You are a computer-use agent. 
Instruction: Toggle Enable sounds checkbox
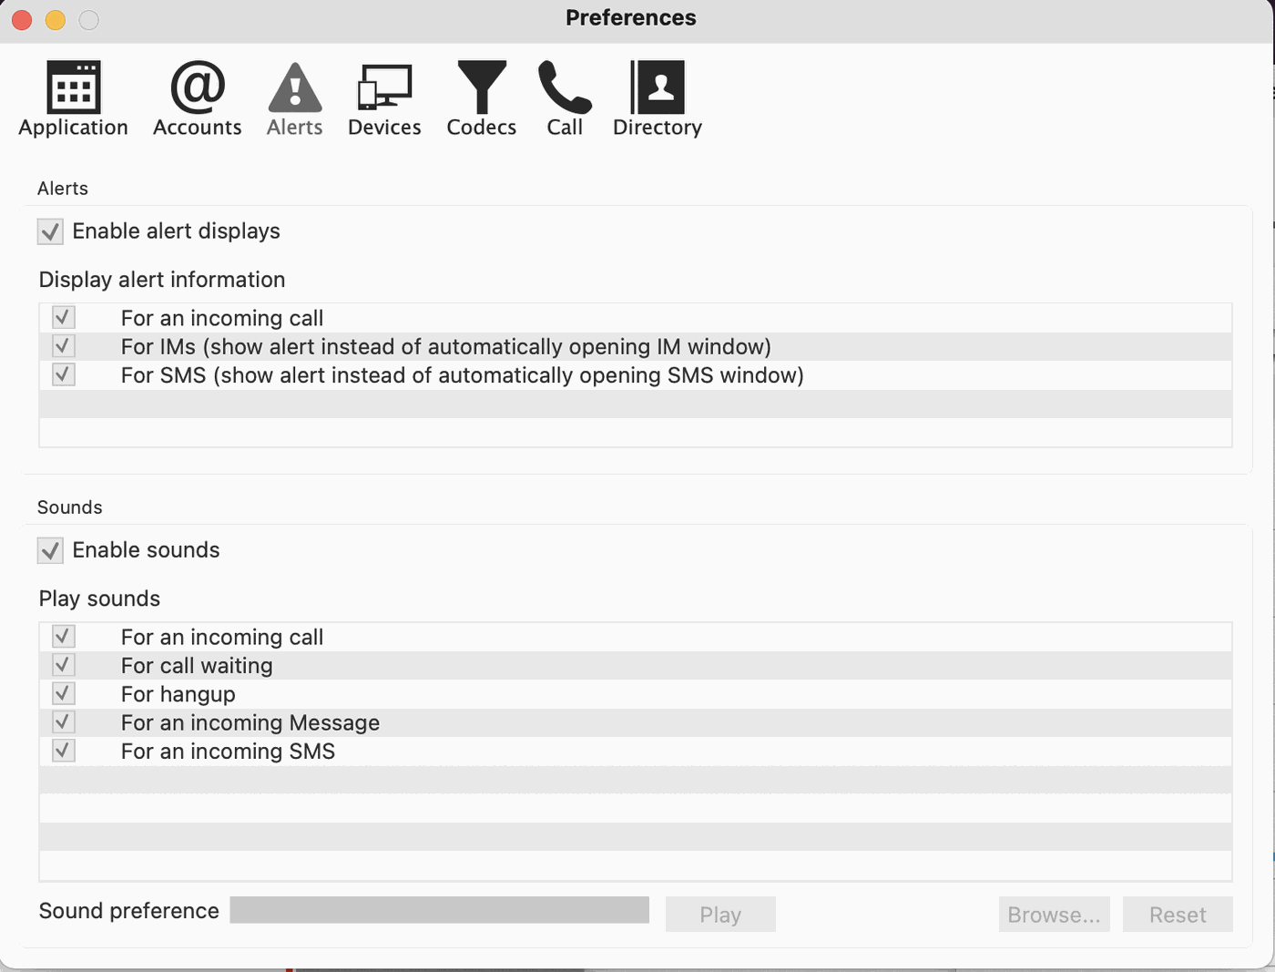point(50,550)
